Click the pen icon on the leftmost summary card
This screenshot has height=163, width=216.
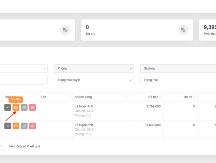click(65, 30)
